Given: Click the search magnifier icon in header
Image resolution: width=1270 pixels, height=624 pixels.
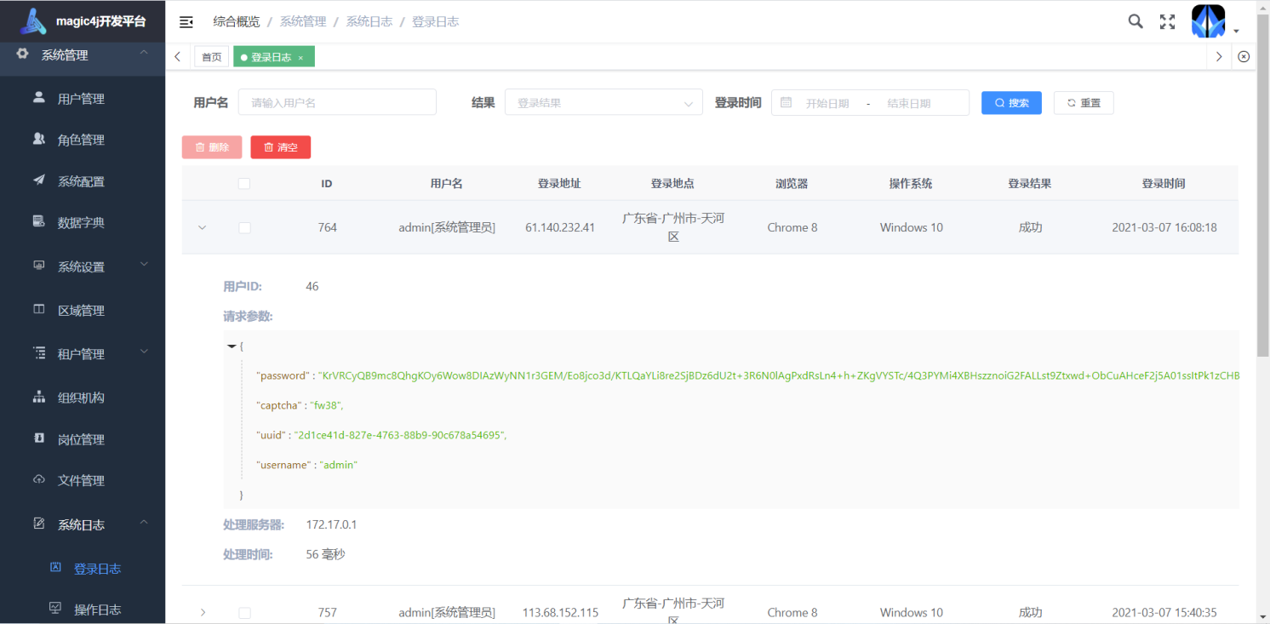Looking at the screenshot, I should [x=1136, y=21].
